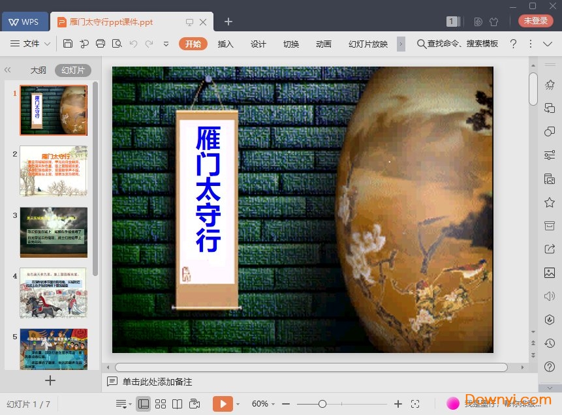Click the 未登录 login button

click(x=535, y=20)
